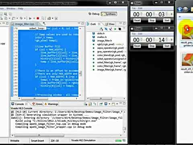Expand the Outline view menu triangle

tap(124, 29)
